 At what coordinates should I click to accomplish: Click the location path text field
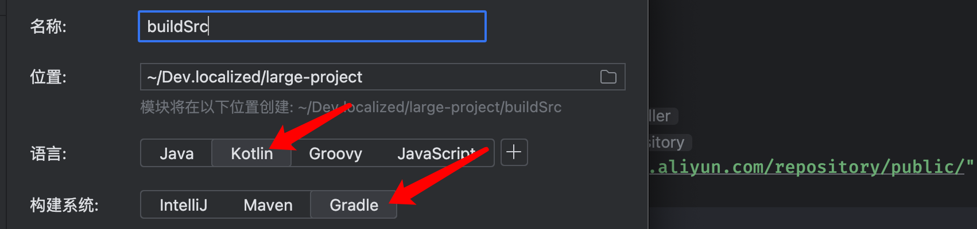(x=367, y=77)
